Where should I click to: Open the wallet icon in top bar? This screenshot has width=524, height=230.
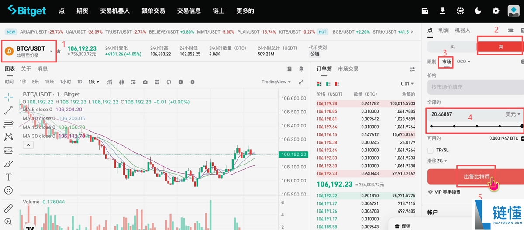coord(425,11)
